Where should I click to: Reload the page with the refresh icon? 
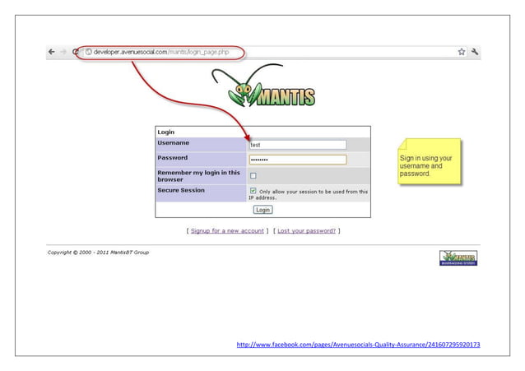pyautogui.click(x=76, y=52)
